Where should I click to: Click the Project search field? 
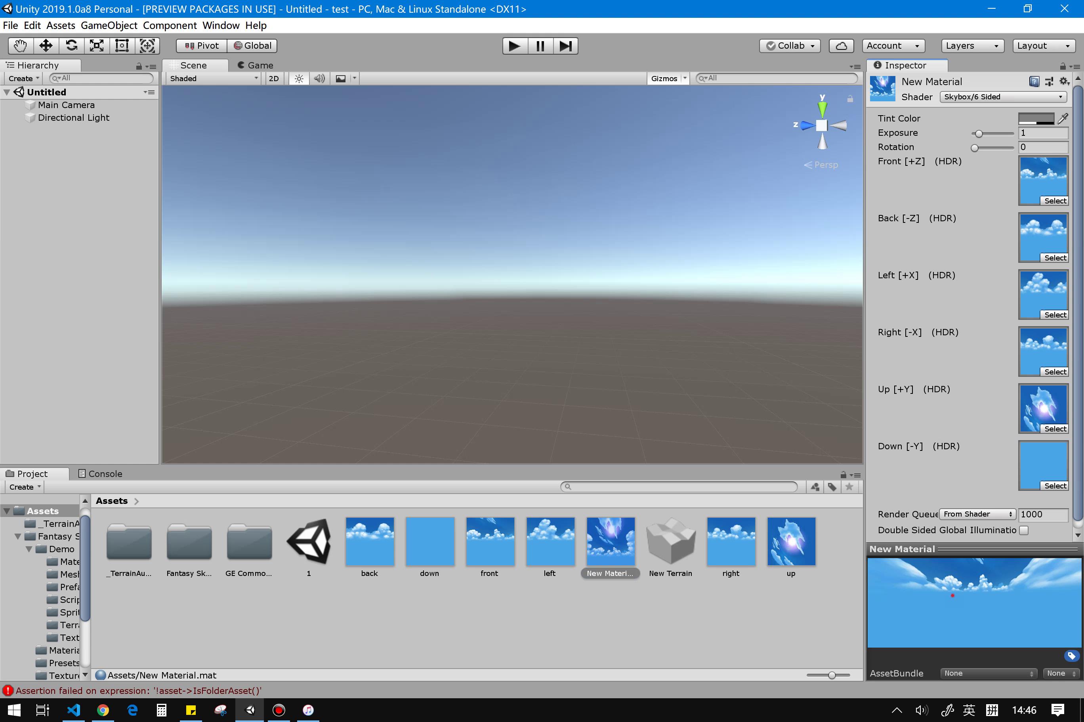(679, 487)
